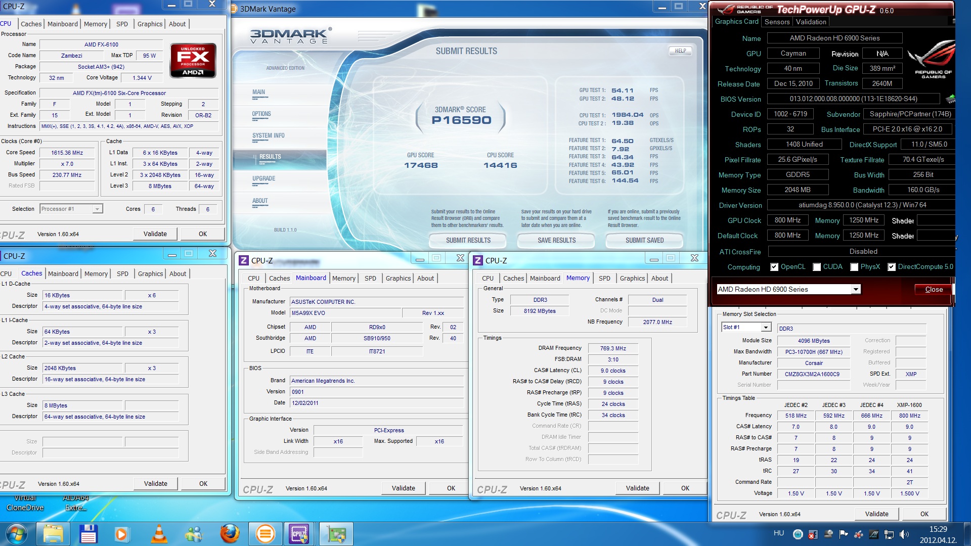Image resolution: width=971 pixels, height=546 pixels.
Task: Click the SUBMIT RESULTS button in 3DMark
Action: click(x=468, y=240)
